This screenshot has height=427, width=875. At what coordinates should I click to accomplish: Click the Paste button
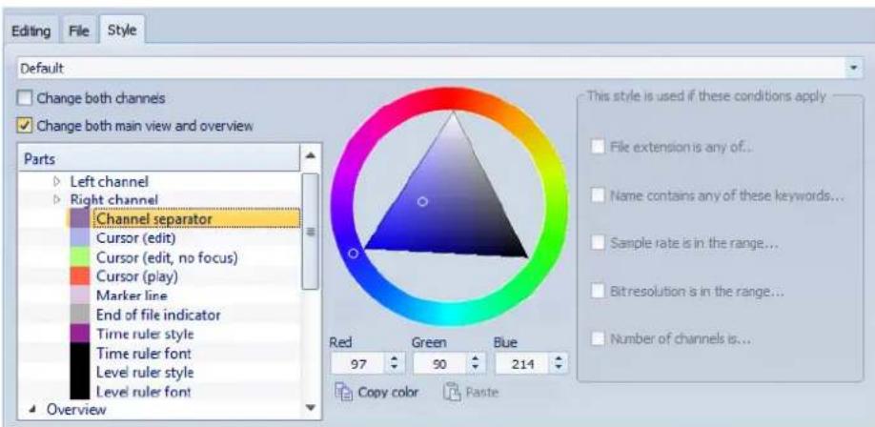tap(471, 393)
